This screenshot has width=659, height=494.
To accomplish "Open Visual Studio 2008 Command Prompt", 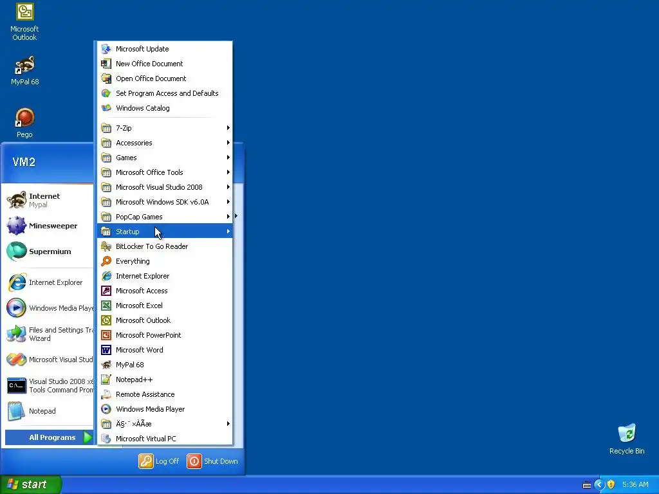I will [x=49, y=385].
